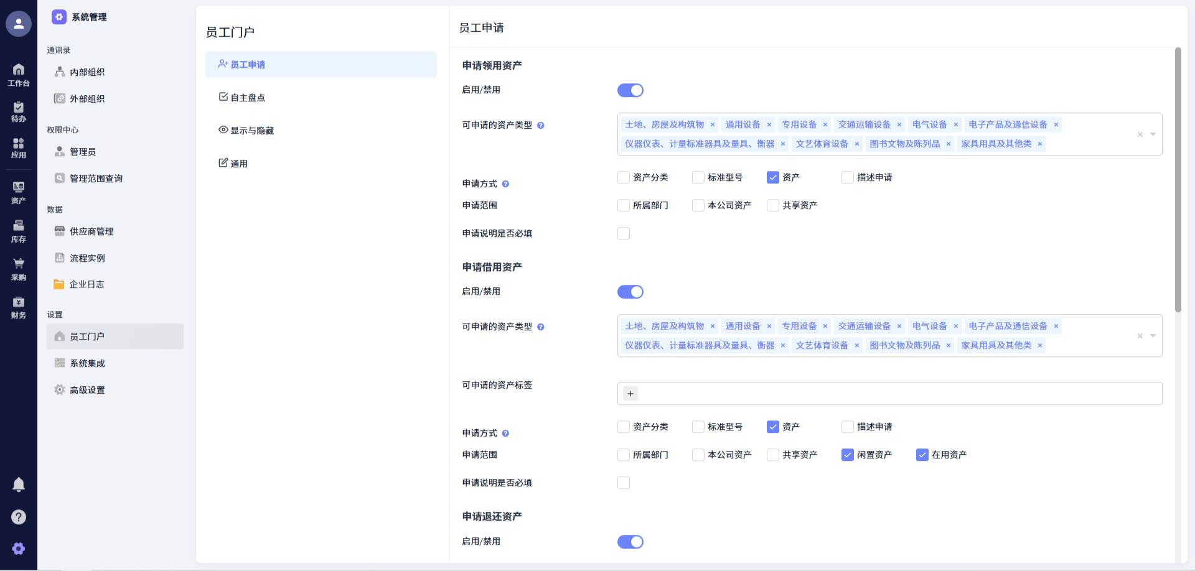Screen dimensions: 1195x571
Task: Toggle 申请借用资产 启用/禁用 switch
Action: (630, 292)
